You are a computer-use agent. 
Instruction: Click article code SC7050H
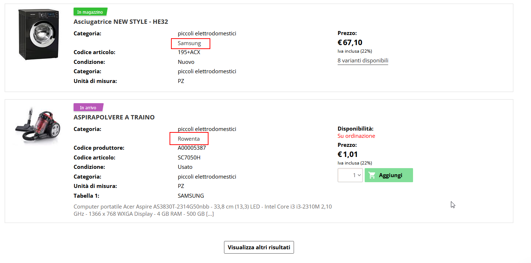(189, 158)
